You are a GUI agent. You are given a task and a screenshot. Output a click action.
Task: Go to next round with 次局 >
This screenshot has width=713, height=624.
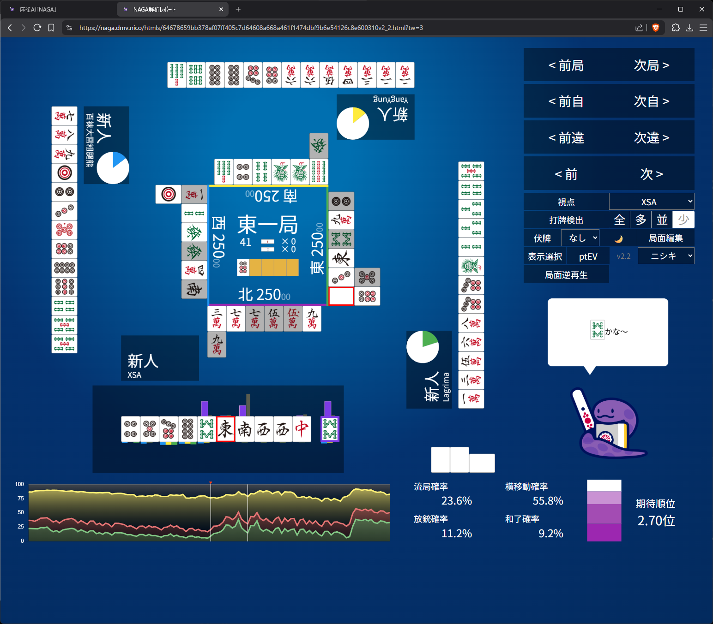pyautogui.click(x=651, y=65)
